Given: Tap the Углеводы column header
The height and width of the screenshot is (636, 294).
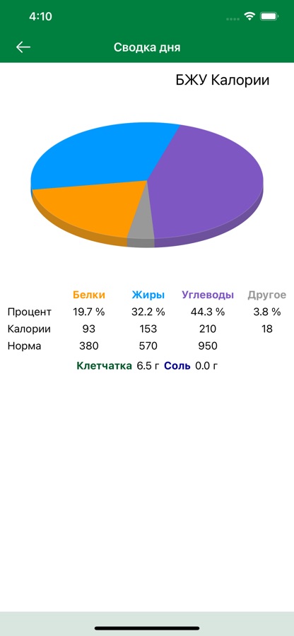Looking at the screenshot, I should [x=208, y=295].
